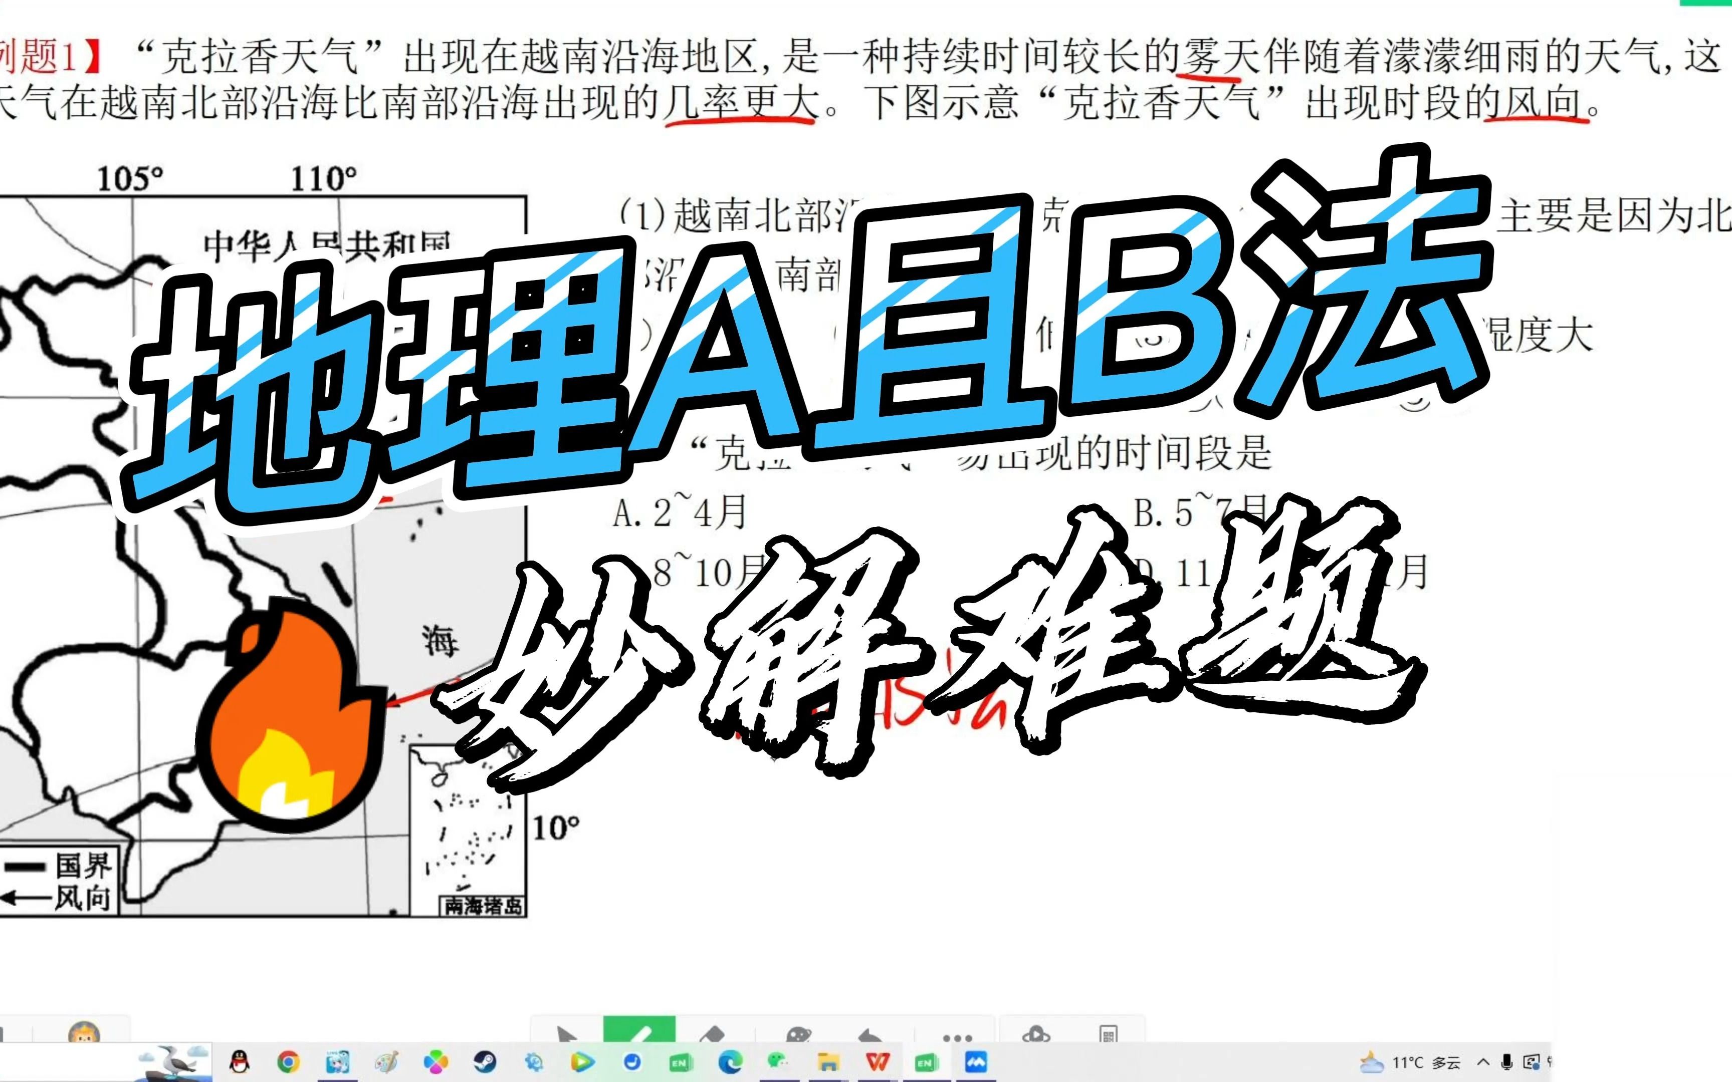Click the 105° longitude label on map
The width and height of the screenshot is (1732, 1082).
tap(129, 179)
